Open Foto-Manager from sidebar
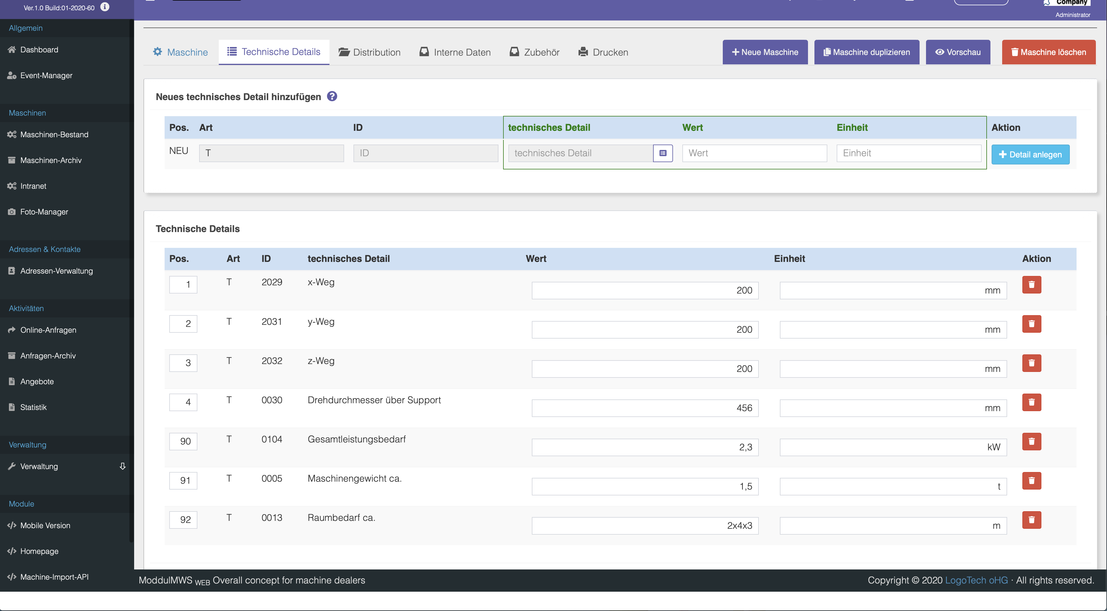Viewport: 1107px width, 611px height. 44,212
